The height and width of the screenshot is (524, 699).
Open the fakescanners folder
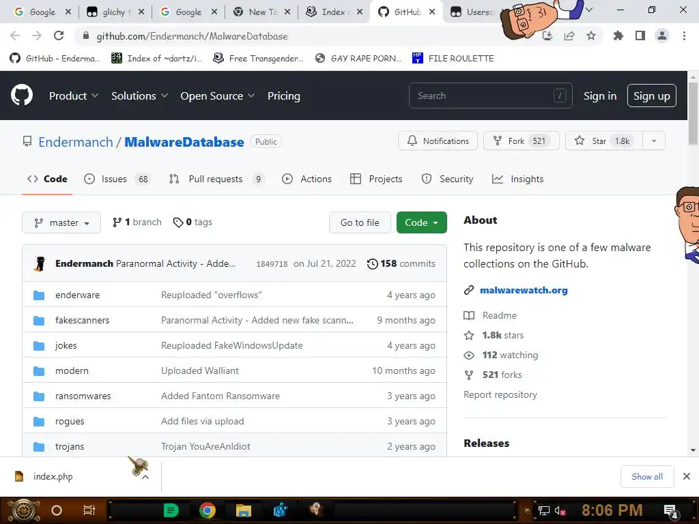pos(82,320)
